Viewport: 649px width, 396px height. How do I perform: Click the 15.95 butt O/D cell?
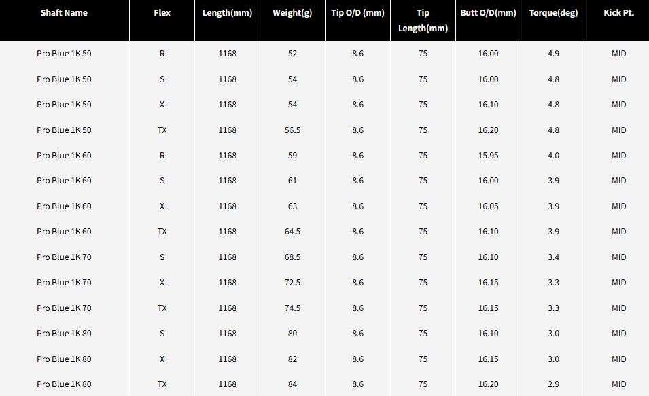[x=488, y=156]
